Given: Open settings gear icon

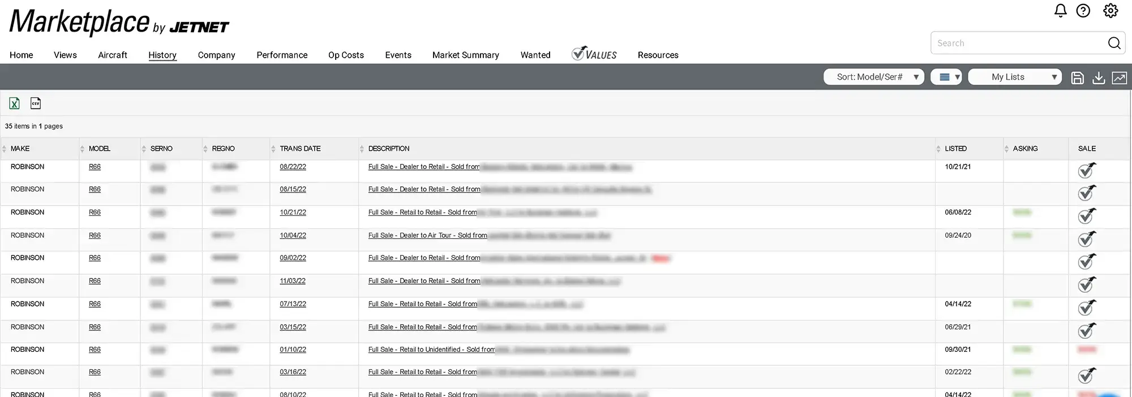Looking at the screenshot, I should [1110, 11].
